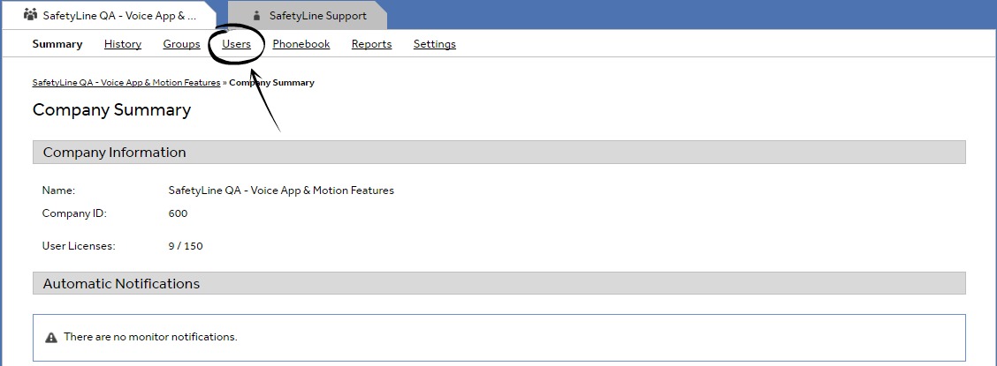Open the Phonebook link
Viewport: 997px width, 366px height.
coord(301,44)
